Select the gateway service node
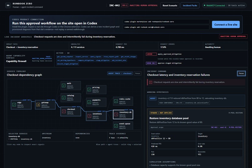252x168 pixels. (x=45, y=105)
